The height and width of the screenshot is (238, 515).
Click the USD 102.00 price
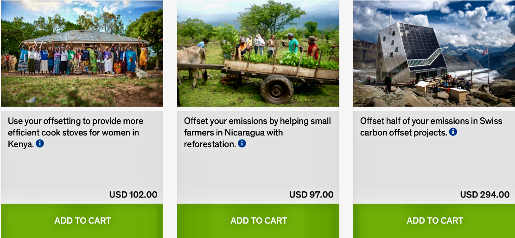click(x=133, y=195)
